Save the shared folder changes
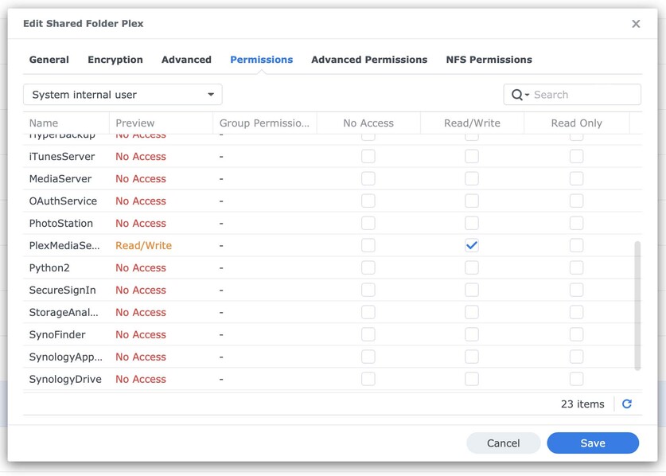Image resolution: width=666 pixels, height=476 pixels. (593, 443)
